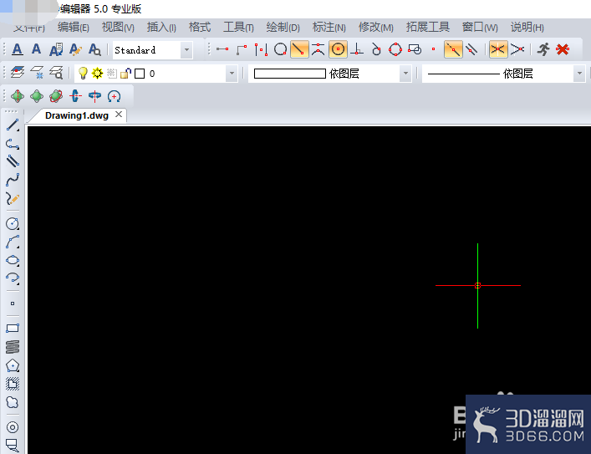This screenshot has width=591, height=454.
Task: Click the constrained orbit icon
Action: point(18,96)
